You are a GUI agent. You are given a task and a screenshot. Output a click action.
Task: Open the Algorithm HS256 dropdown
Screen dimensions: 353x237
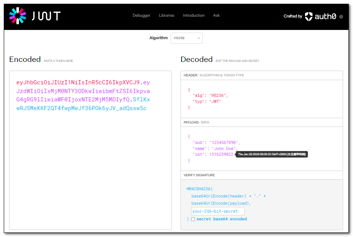tap(187, 38)
